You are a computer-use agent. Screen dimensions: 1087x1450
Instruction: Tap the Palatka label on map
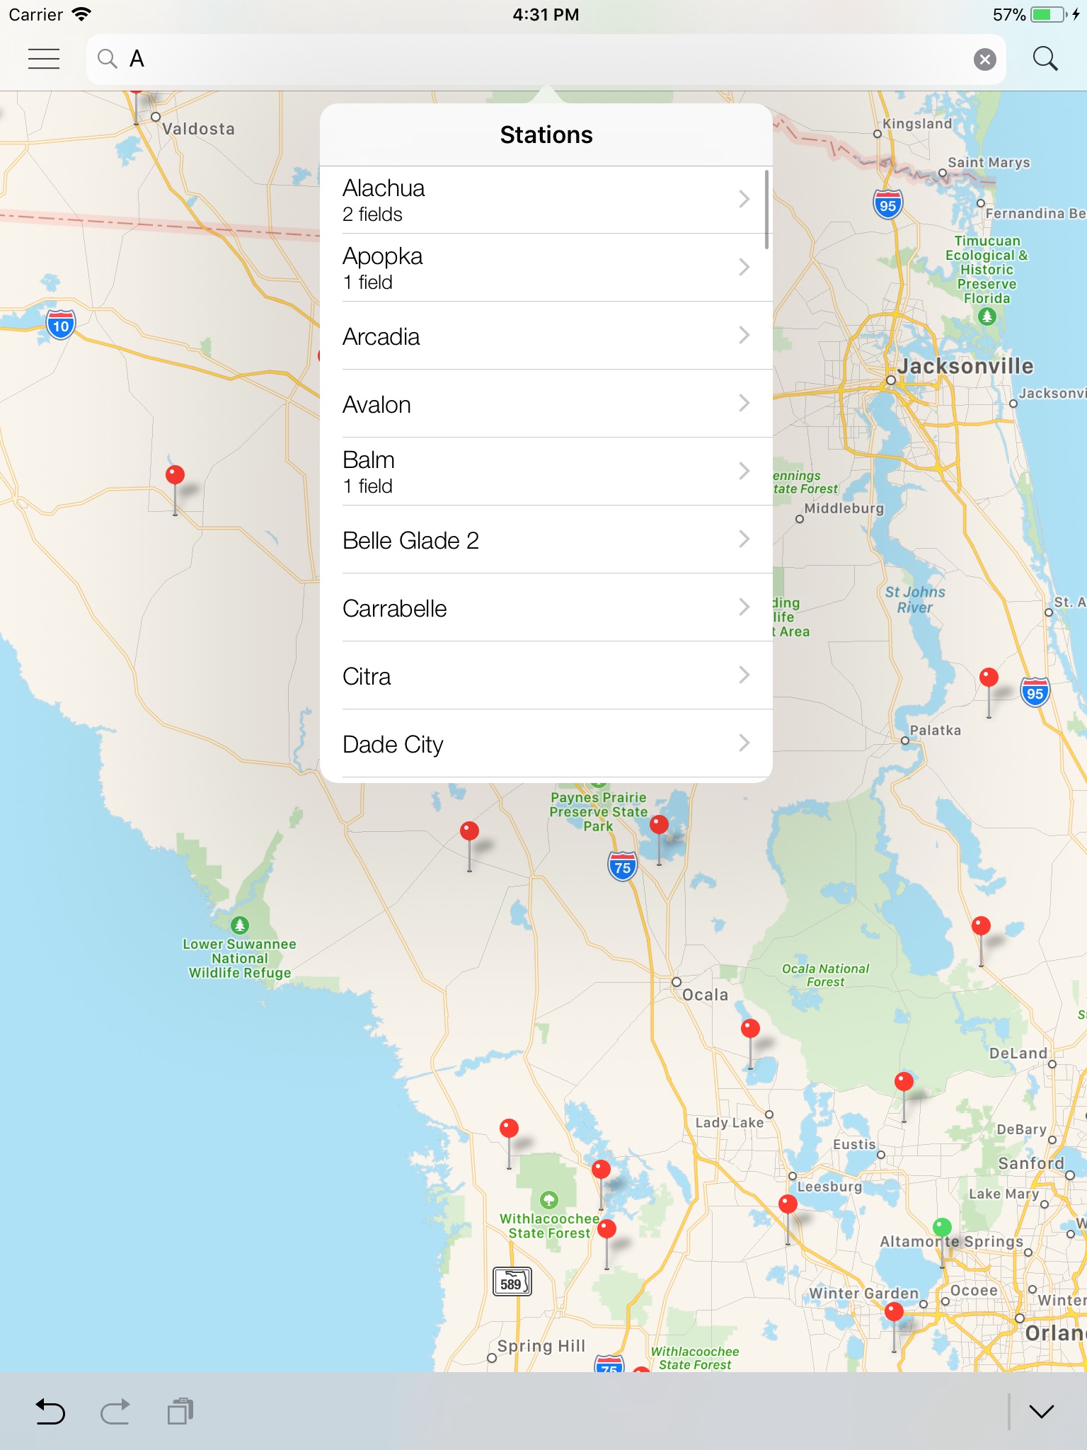(936, 731)
